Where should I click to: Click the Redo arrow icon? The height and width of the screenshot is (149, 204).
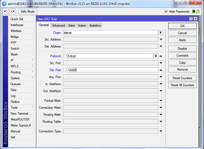click(x=13, y=11)
